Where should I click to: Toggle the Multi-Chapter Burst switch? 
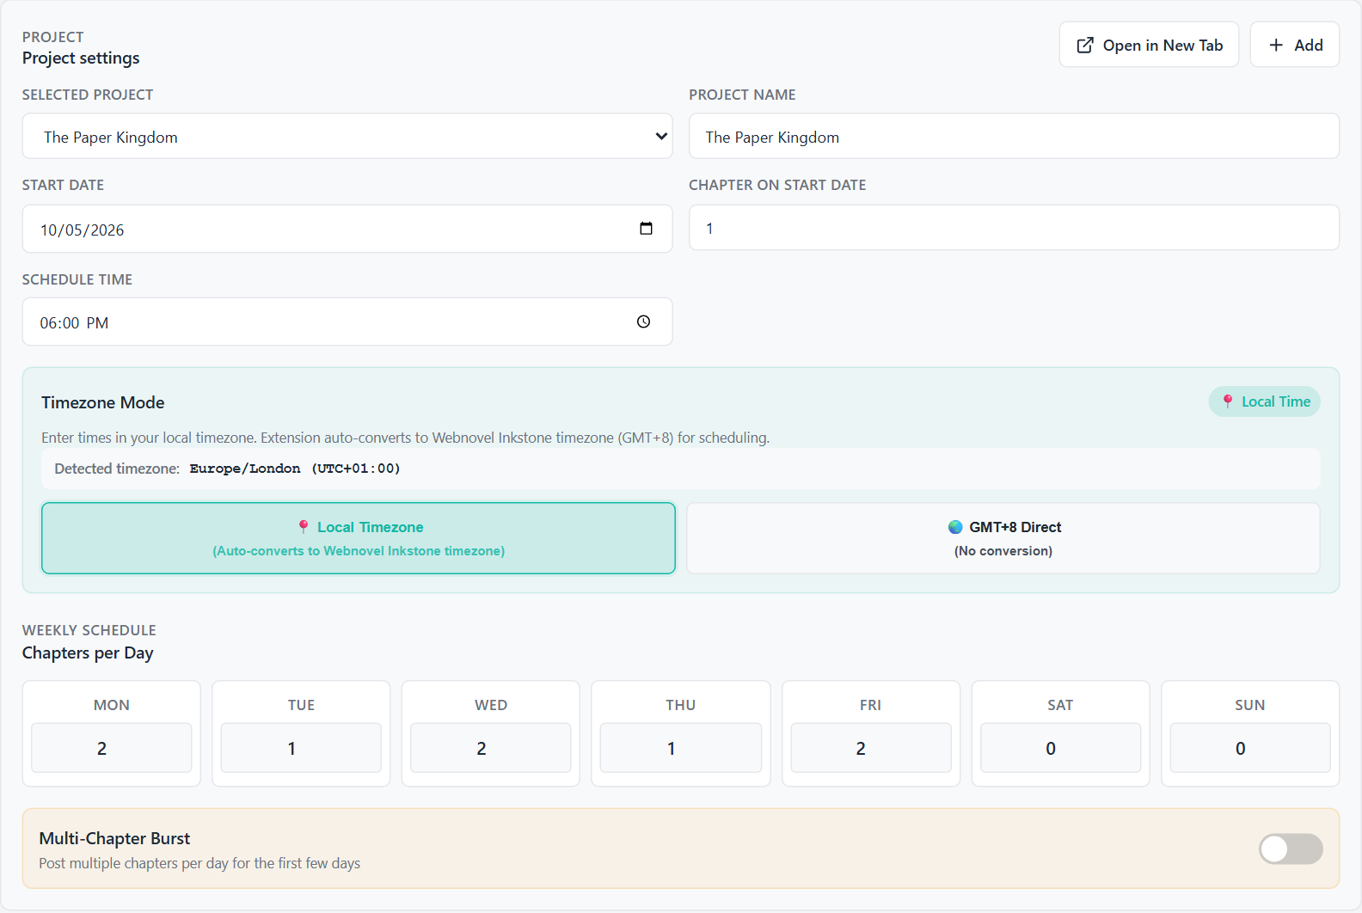coord(1291,849)
